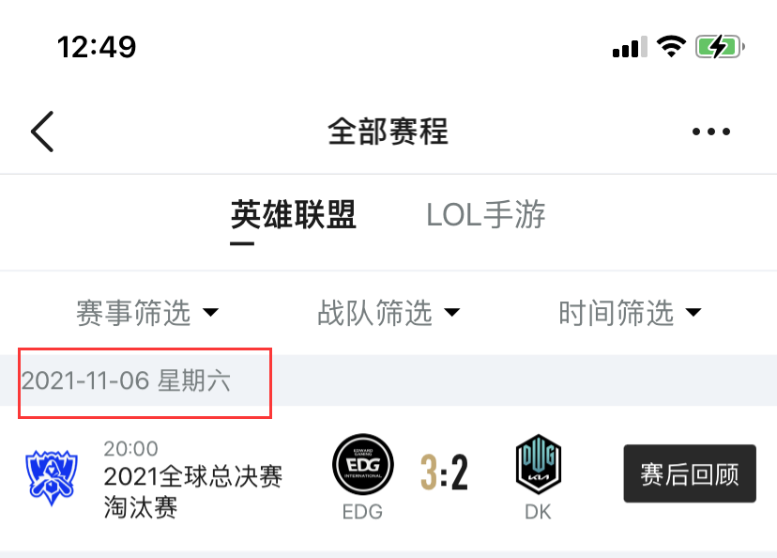Viewport: 777px width, 558px height.
Task: Tap the Wi-Fi status icon
Action: click(671, 47)
